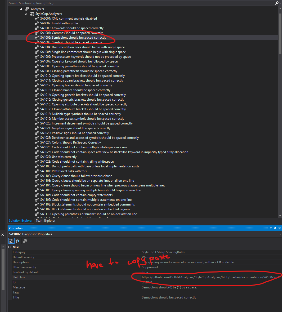Select SA1025: multiple whitespace in a row rule

84,147
